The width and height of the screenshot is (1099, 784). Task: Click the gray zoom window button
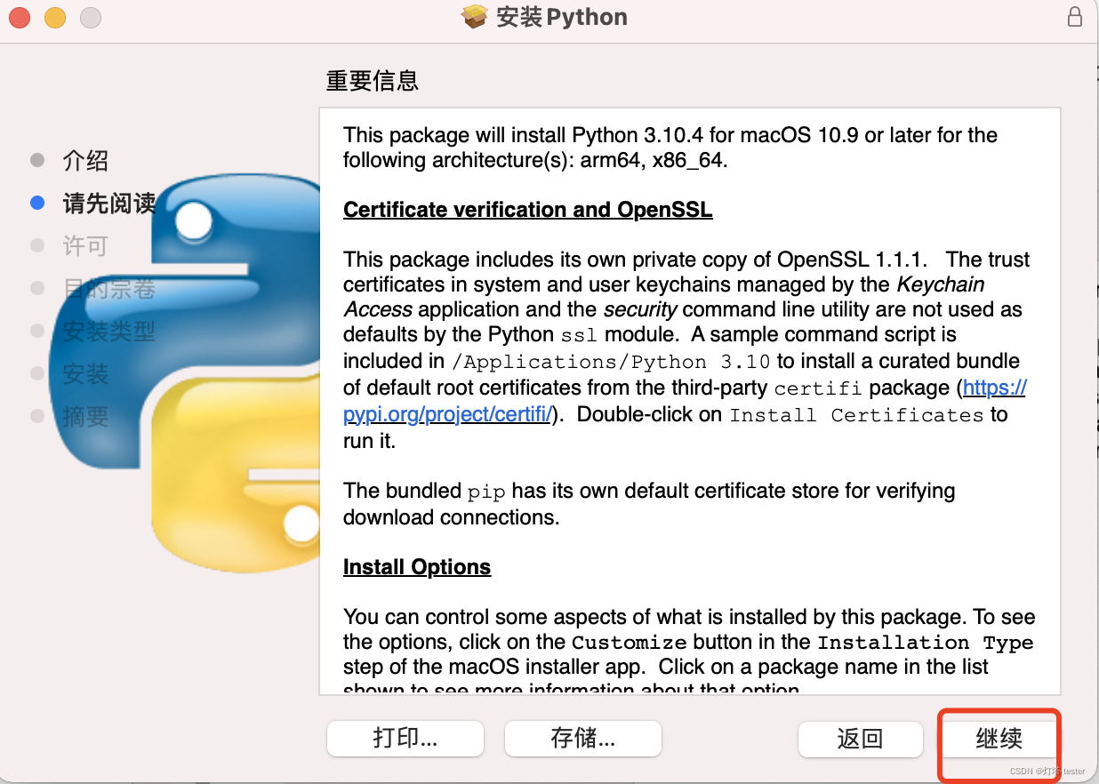point(91,17)
